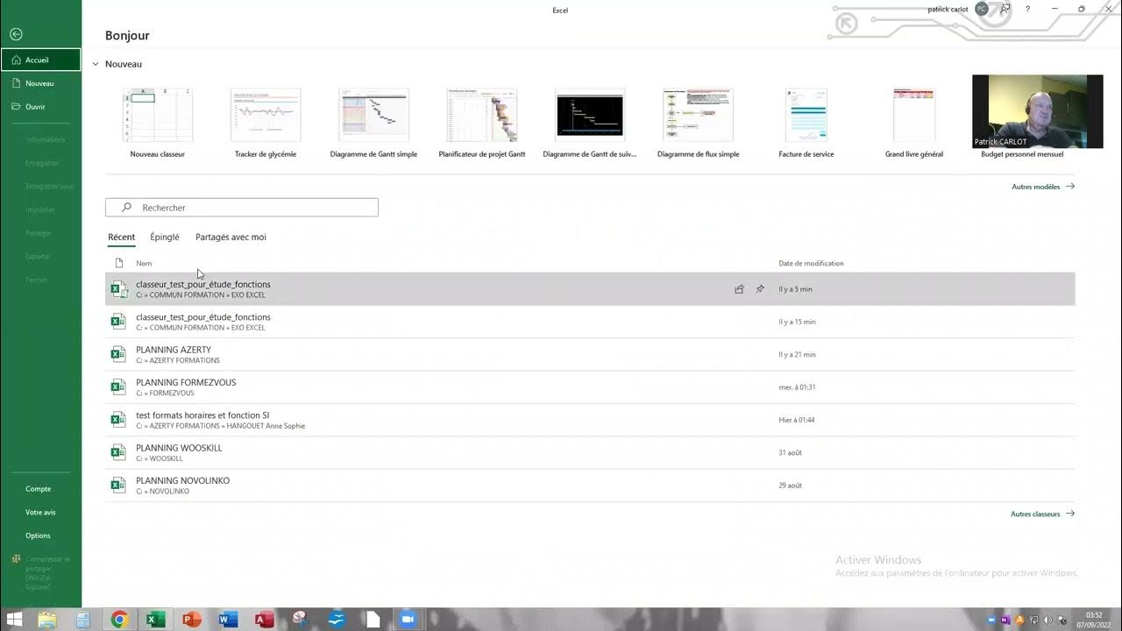Viewport: 1122px width, 631px height.
Task: Create a Nouveau classeur blank workbook
Action: (157, 123)
